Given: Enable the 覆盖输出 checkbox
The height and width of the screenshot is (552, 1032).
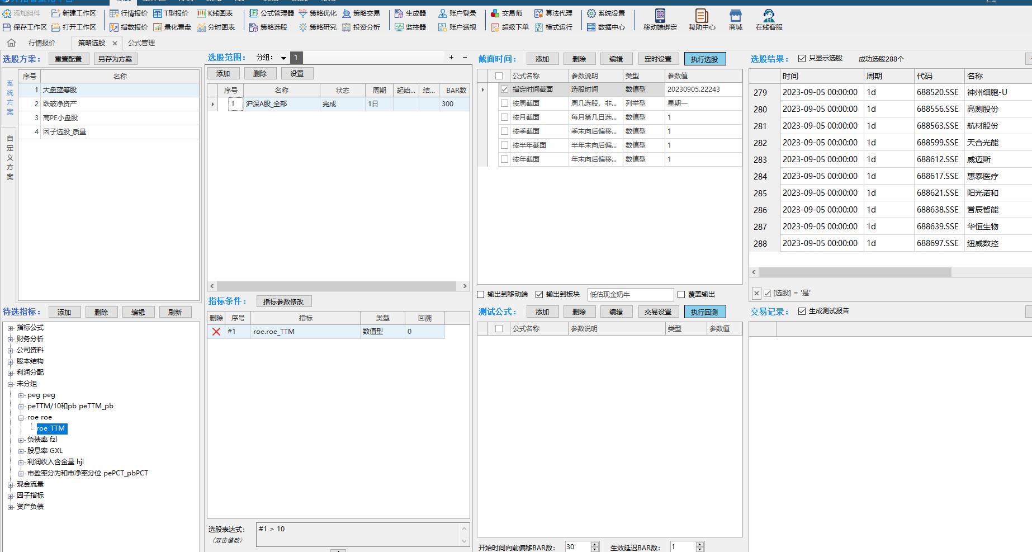Looking at the screenshot, I should pyautogui.click(x=681, y=294).
